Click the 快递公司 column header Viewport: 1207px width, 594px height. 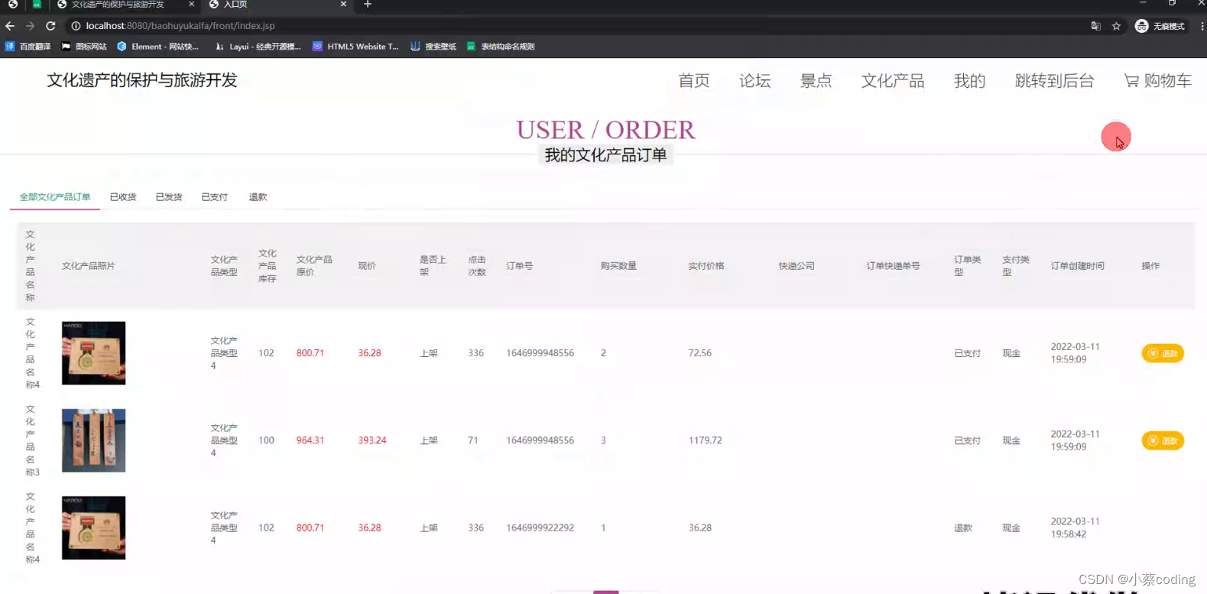point(797,266)
